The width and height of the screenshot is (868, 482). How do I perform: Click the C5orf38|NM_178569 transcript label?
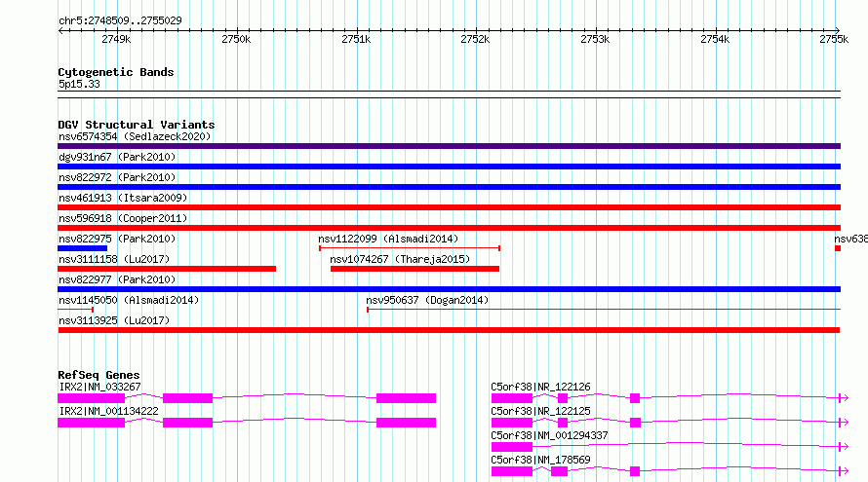[x=541, y=460]
